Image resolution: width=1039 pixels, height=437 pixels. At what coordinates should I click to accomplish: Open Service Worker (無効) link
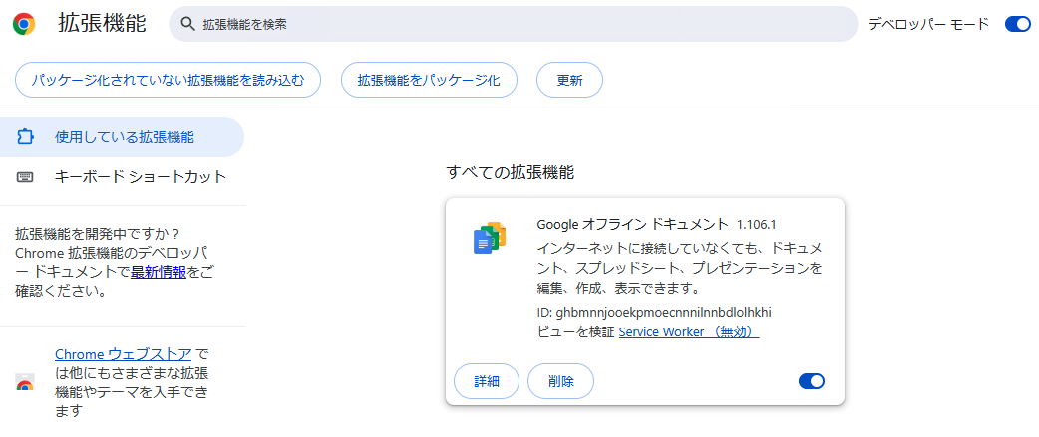pyautogui.click(x=688, y=331)
